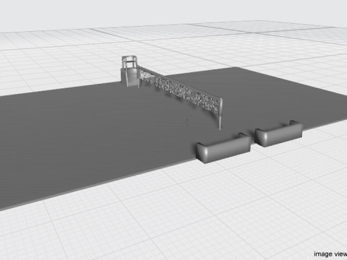Select the referee chair tower model

(x=130, y=71)
